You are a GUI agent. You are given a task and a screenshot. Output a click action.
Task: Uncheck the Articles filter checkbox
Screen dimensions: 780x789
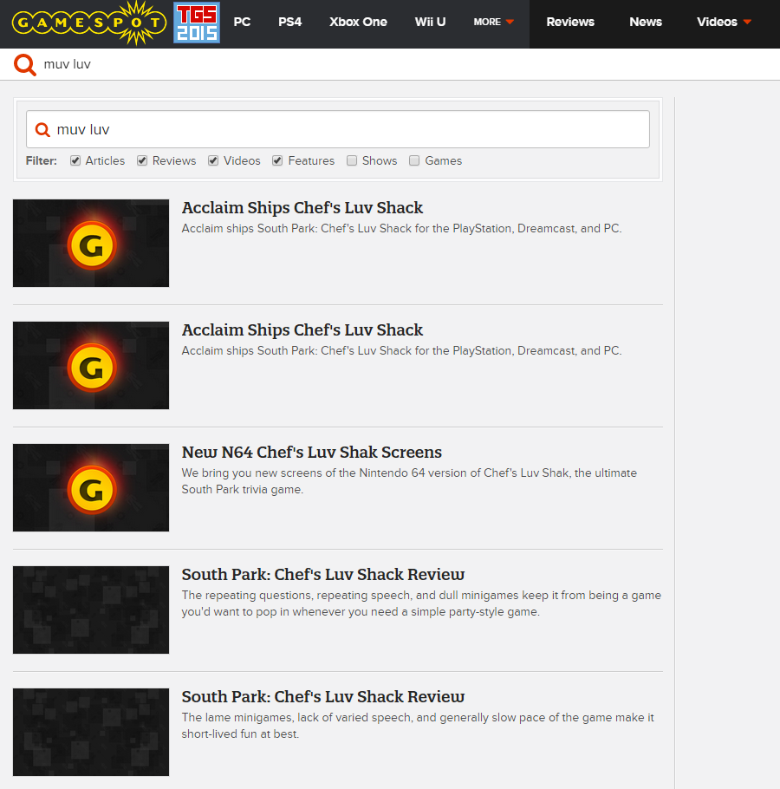(75, 161)
